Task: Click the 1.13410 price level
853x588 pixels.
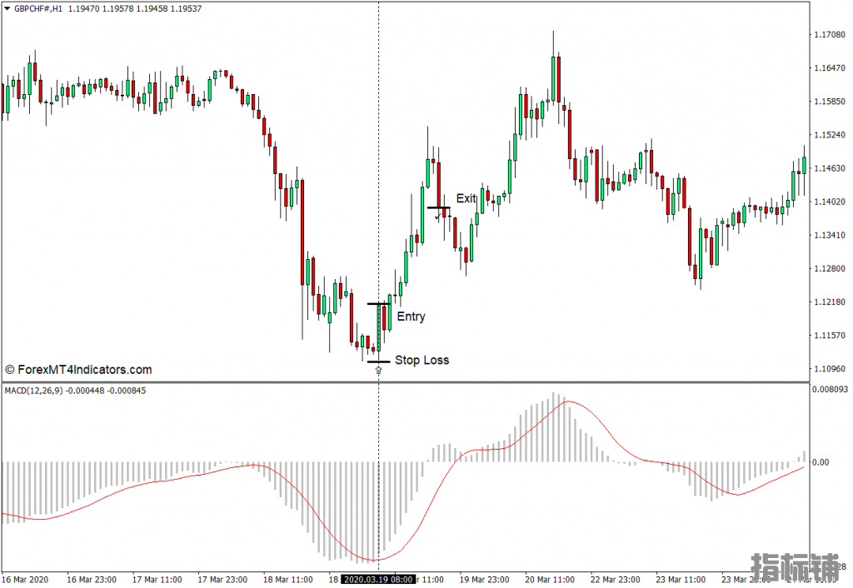Action: pos(830,235)
